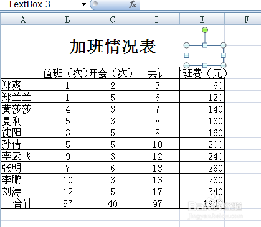Click the text box top middle square handle

click(x=205, y=45)
